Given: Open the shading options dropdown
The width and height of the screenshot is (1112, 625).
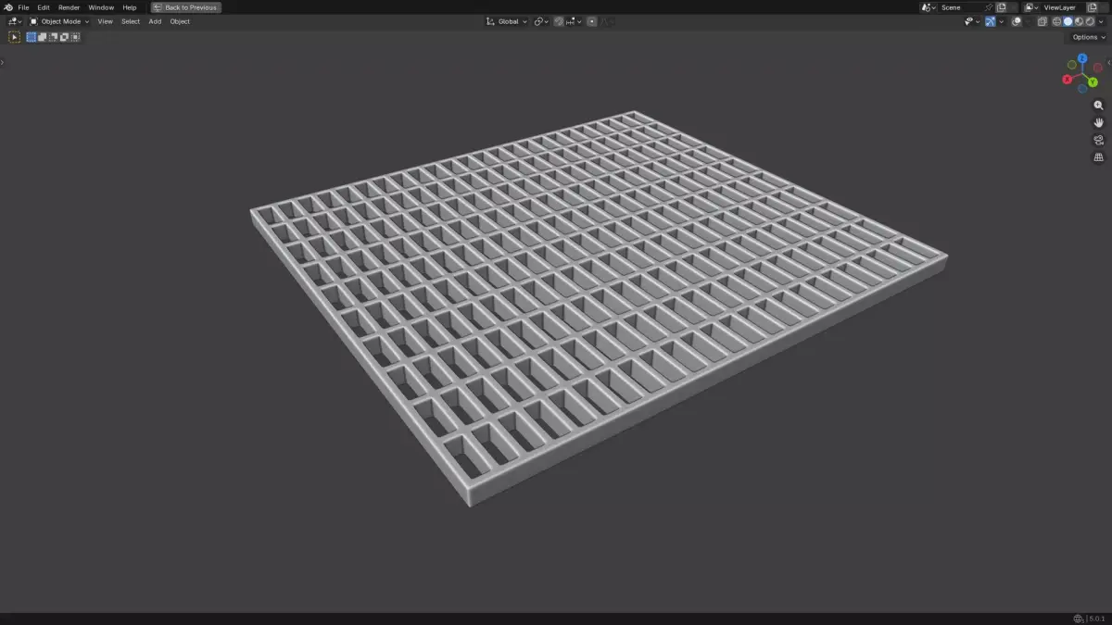Looking at the screenshot, I should click(1101, 21).
